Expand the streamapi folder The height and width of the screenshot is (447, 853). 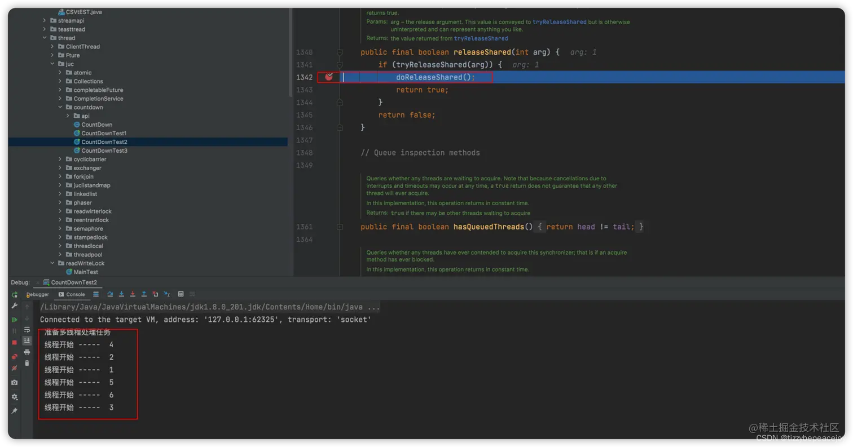click(45, 21)
